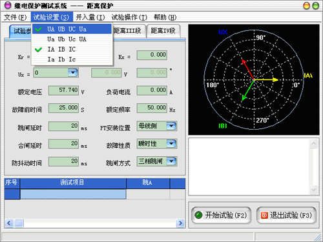Click the table horizontal scrollbar thumb

(19, 223)
